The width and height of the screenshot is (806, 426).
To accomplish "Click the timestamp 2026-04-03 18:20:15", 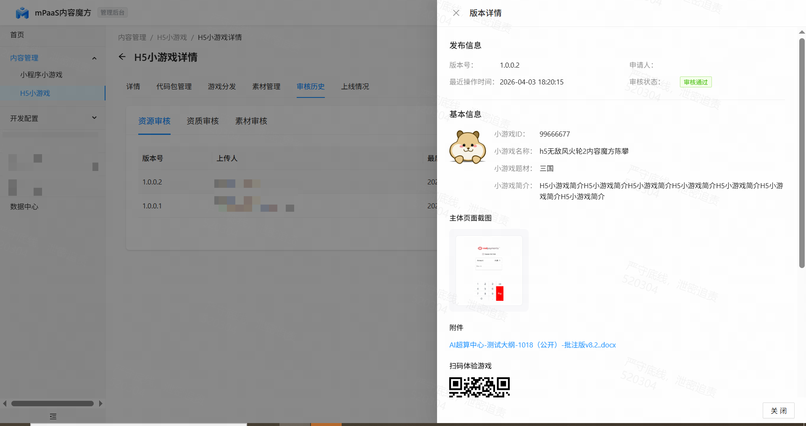I will click(532, 82).
